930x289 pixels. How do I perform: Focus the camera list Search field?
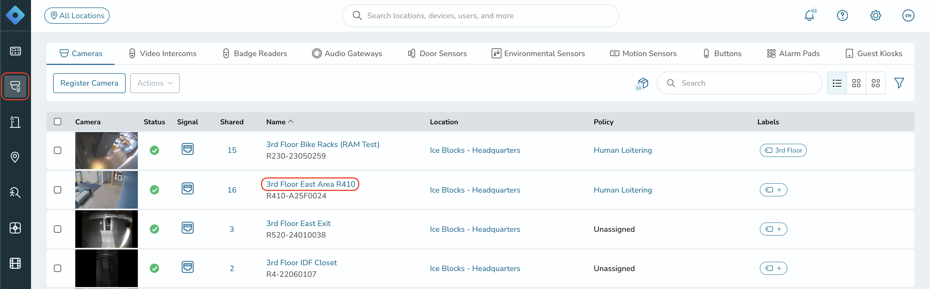[739, 83]
